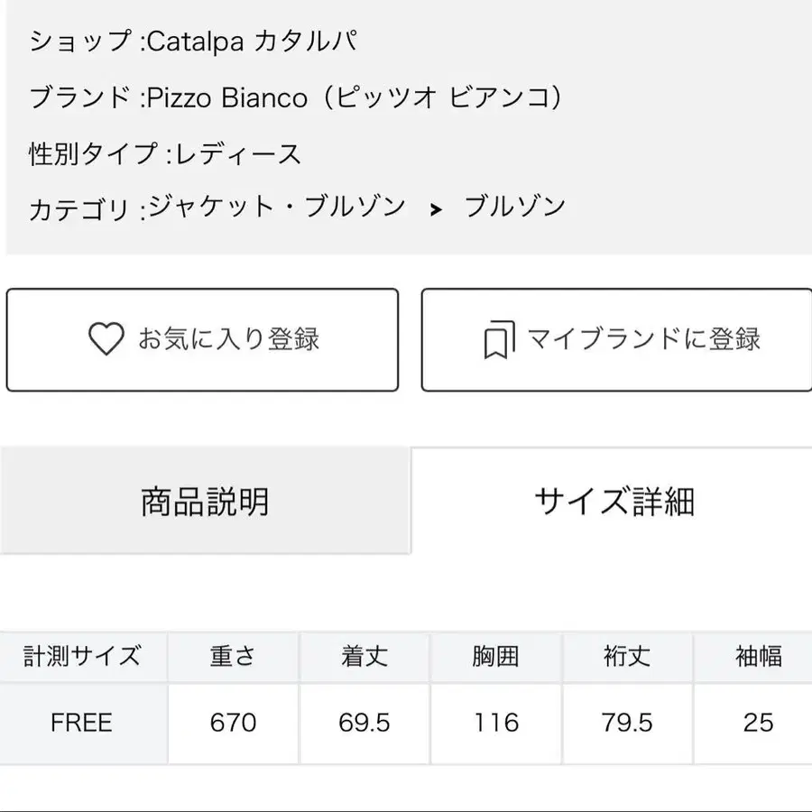The image size is (812, 812).
Task: Click the 袖幅 column header
Action: point(758,656)
